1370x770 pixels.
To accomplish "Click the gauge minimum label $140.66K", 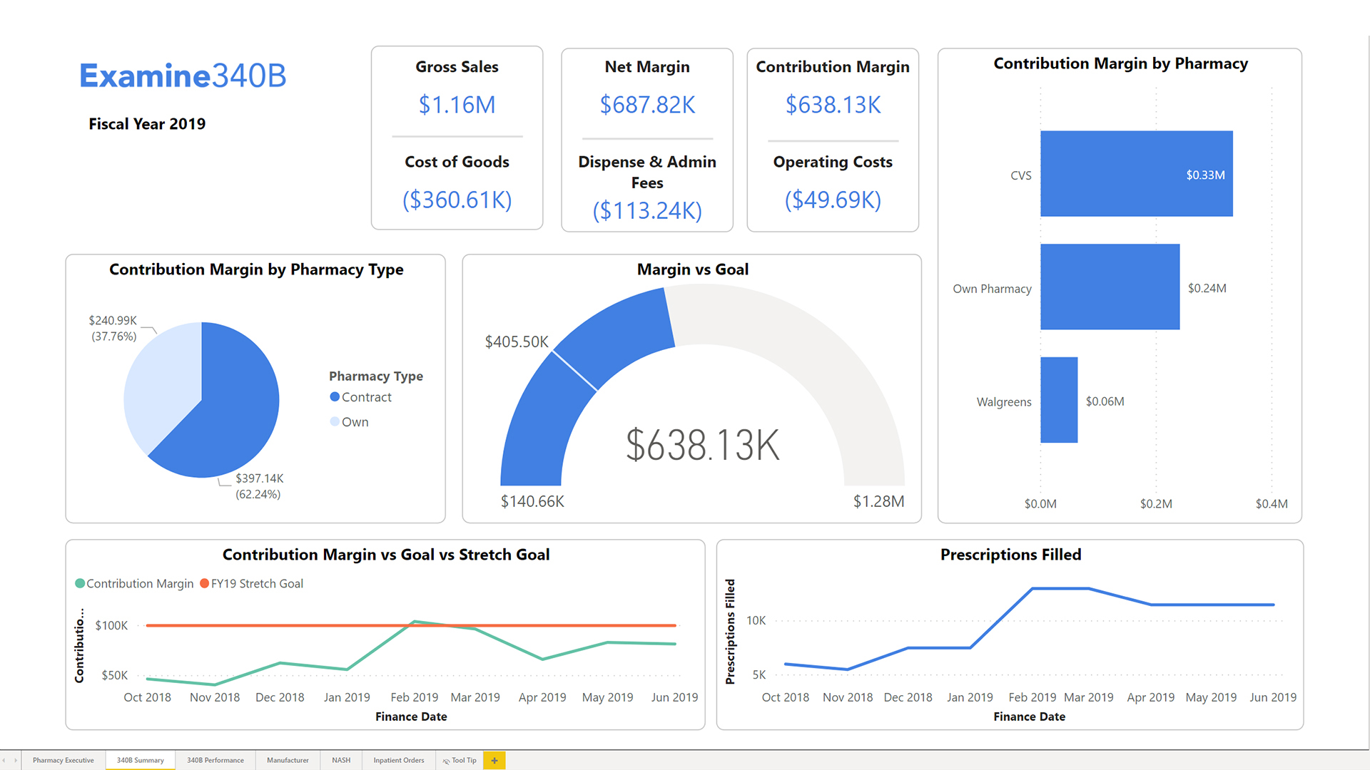I will 532,501.
